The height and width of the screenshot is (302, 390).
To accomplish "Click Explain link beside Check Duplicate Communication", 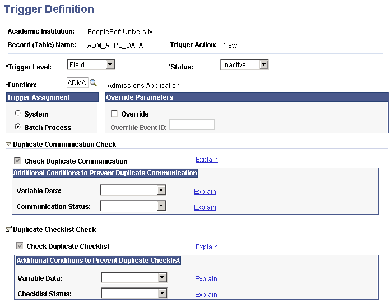I will pyautogui.click(x=207, y=160).
